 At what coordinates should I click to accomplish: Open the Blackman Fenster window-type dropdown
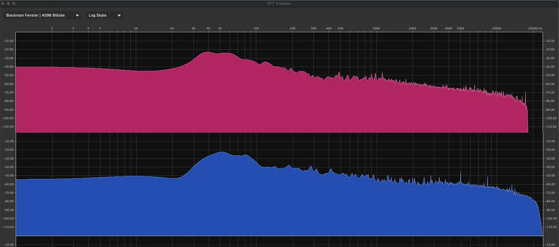pos(42,15)
